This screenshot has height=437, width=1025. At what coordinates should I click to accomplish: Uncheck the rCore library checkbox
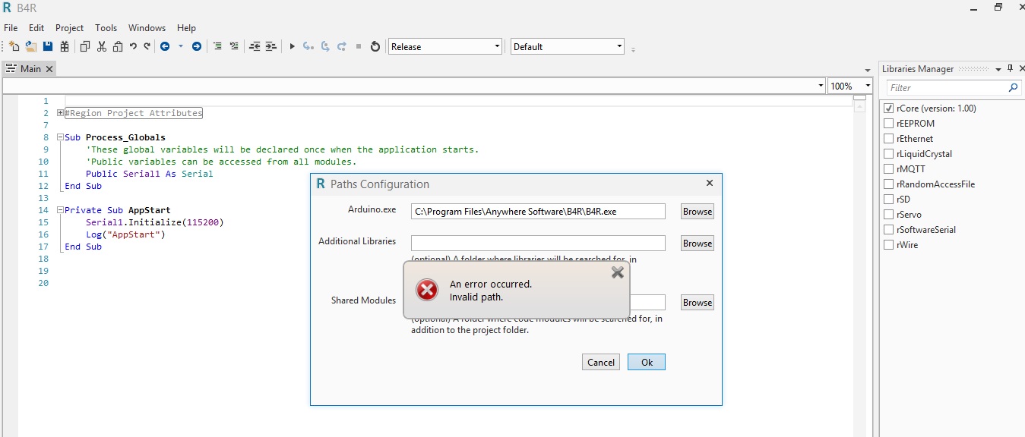(889, 108)
